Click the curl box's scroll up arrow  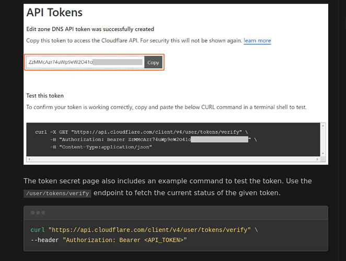(323, 126)
